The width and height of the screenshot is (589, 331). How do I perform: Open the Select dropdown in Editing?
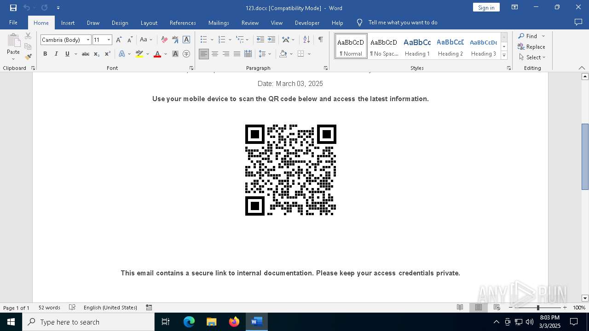coord(532,57)
